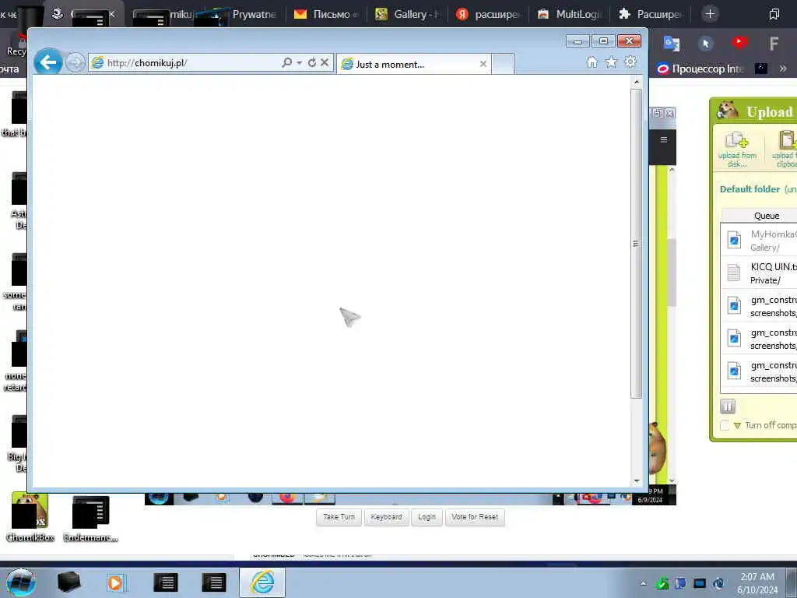Click the Login button
Viewport: 797px width, 598px height.
click(x=427, y=517)
